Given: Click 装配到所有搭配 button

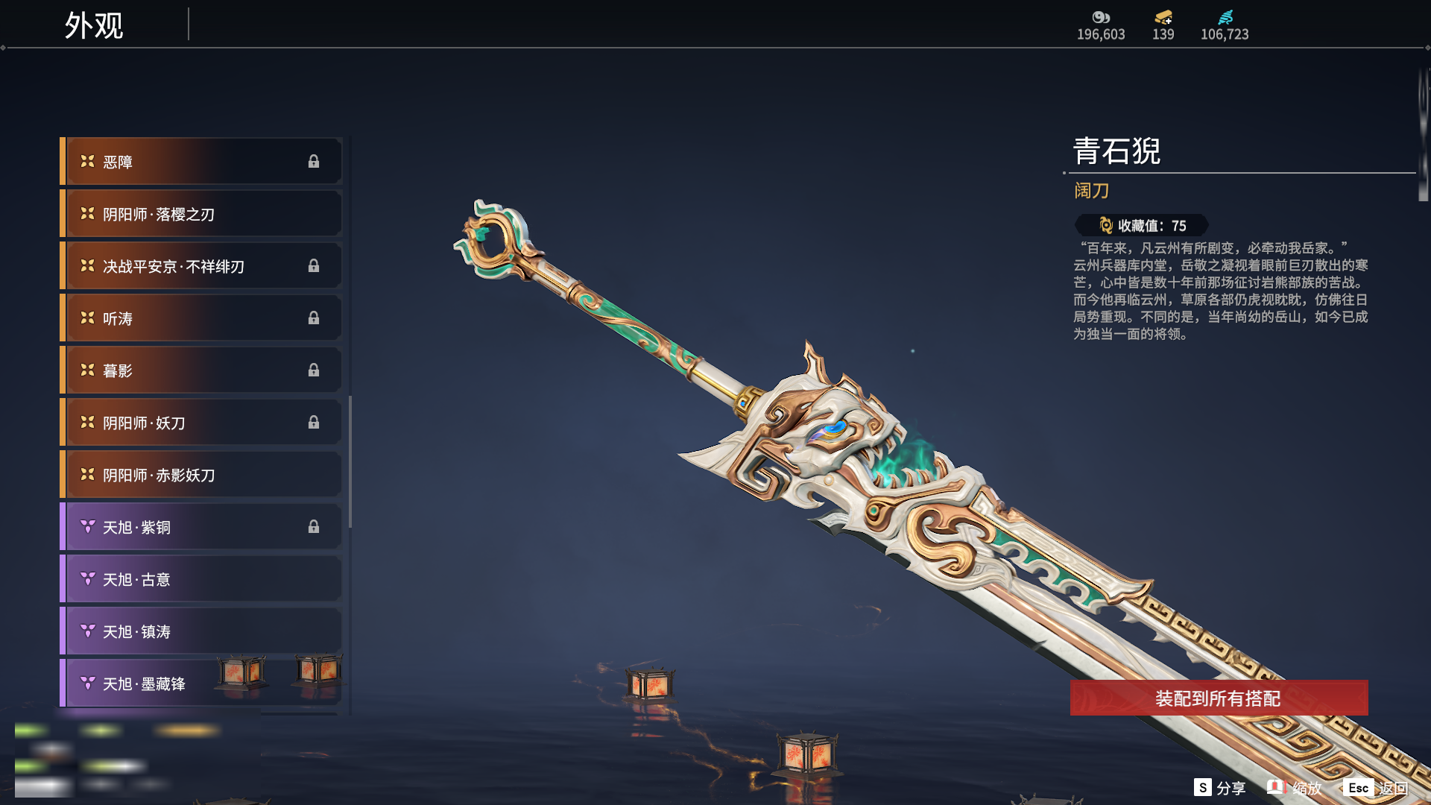Looking at the screenshot, I should tap(1219, 698).
